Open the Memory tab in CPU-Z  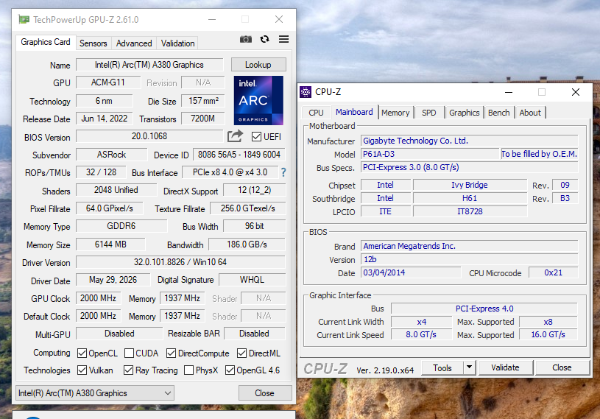pos(395,113)
